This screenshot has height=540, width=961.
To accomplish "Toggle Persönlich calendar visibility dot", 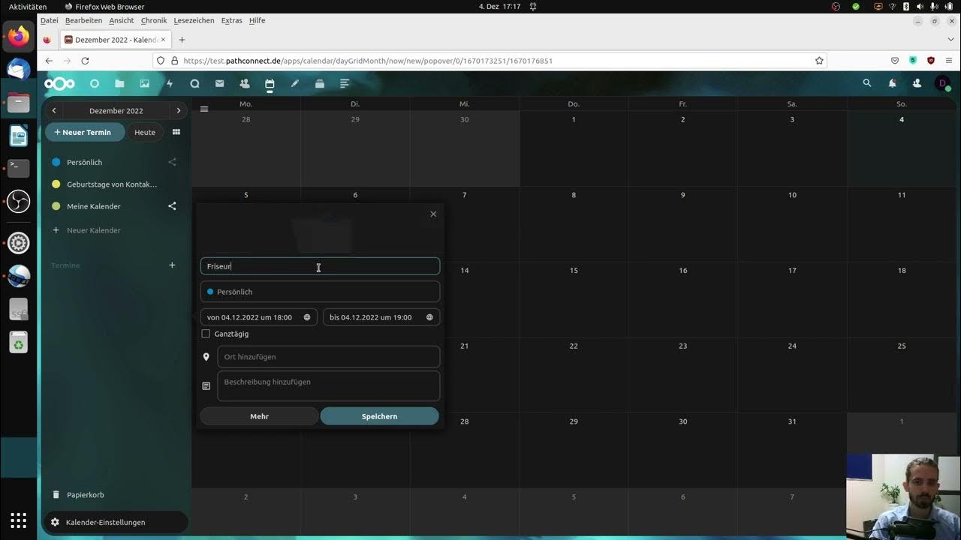I will click(56, 162).
